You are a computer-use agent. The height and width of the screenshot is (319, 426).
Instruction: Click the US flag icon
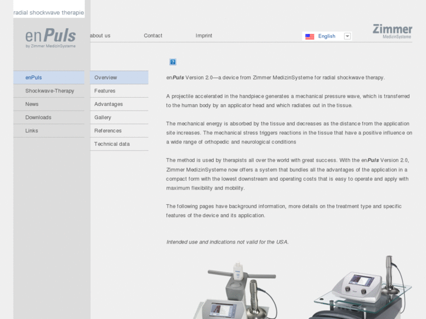coord(309,36)
